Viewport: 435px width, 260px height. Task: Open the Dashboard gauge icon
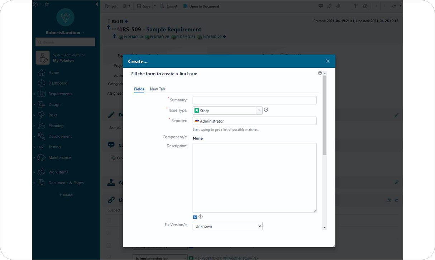click(x=42, y=83)
